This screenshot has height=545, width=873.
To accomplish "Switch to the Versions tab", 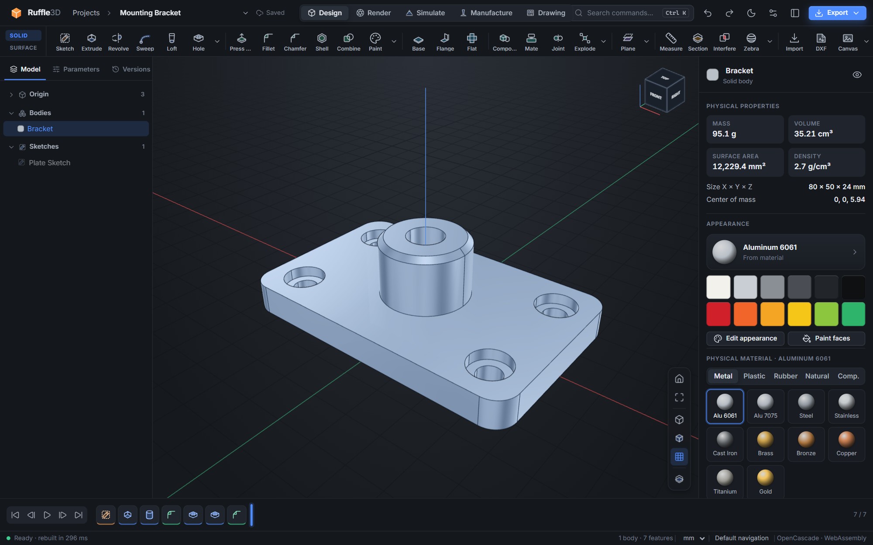I will pyautogui.click(x=131, y=69).
